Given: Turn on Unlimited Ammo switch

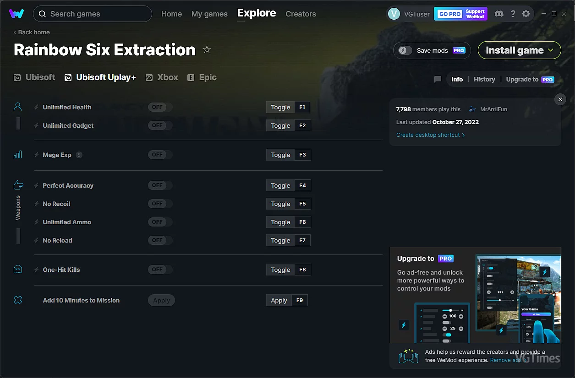Looking at the screenshot, I should 160,222.
